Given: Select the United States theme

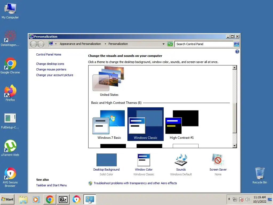Looking at the screenshot, I should tap(109, 81).
